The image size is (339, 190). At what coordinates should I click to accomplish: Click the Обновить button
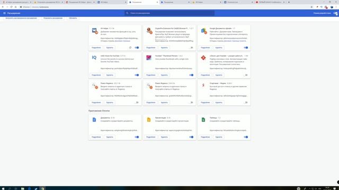point(73,18)
